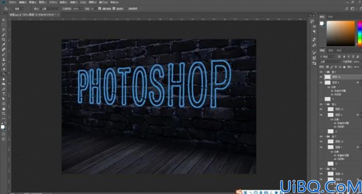Toggle visibility of 组 9 group
Viewport: 362px width, 194px height.
(x=321, y=72)
